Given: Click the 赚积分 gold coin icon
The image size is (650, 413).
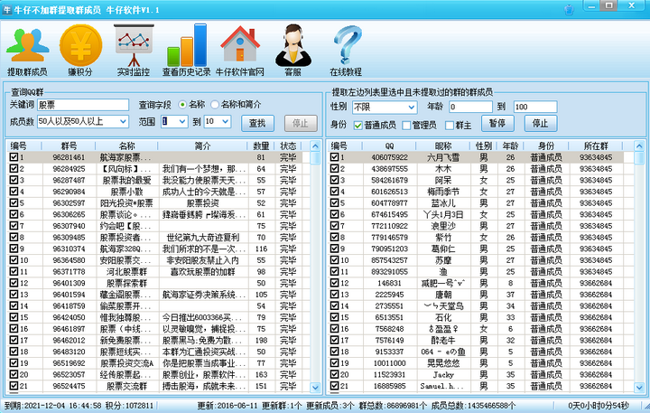Looking at the screenshot, I should click(x=80, y=43).
